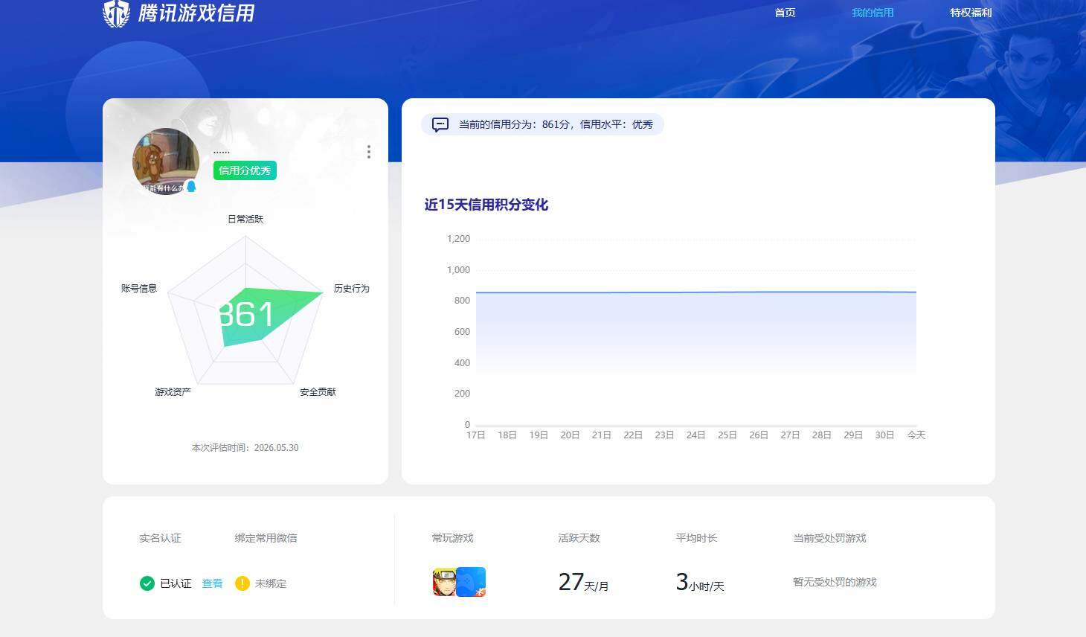Click the 实名认证 label

click(x=160, y=538)
